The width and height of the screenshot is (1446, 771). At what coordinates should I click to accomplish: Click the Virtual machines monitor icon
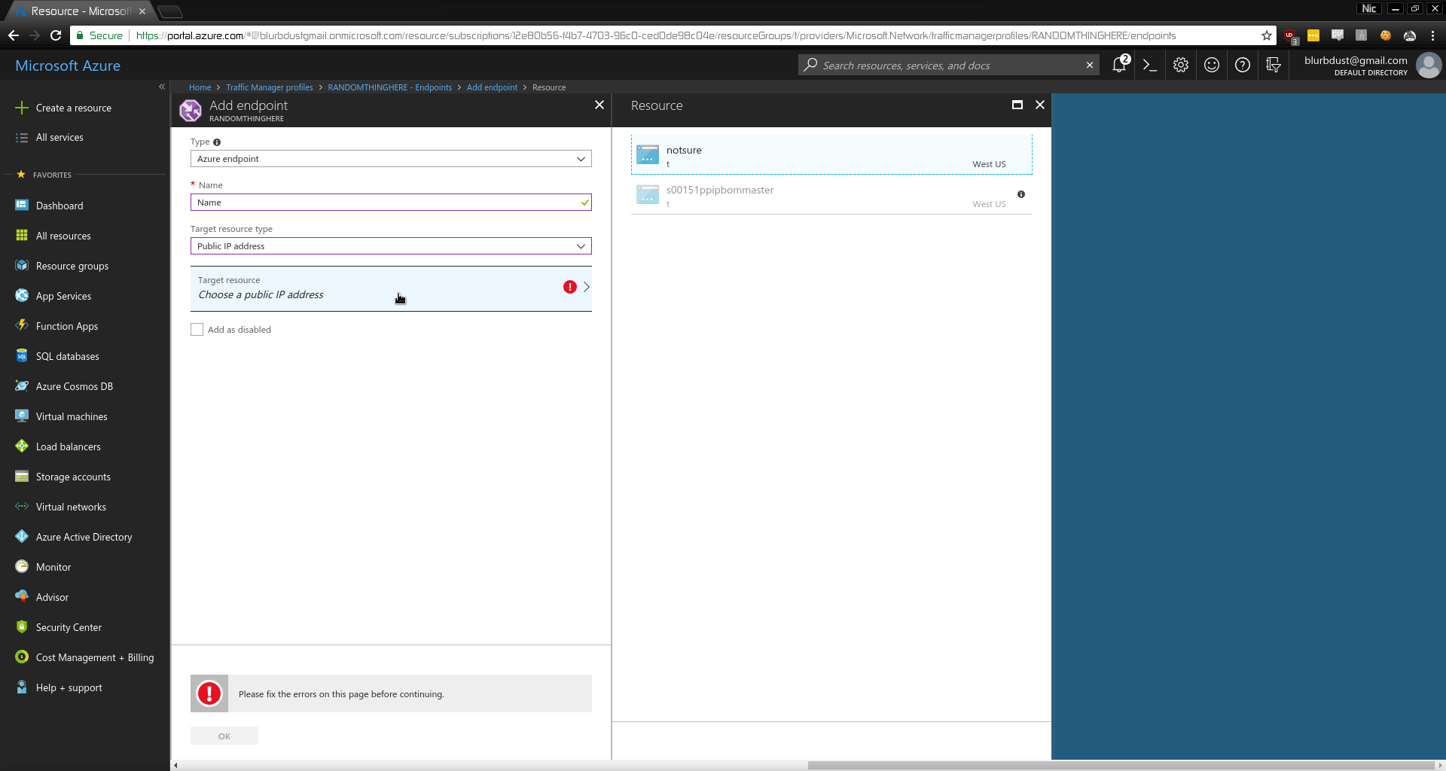pos(22,416)
